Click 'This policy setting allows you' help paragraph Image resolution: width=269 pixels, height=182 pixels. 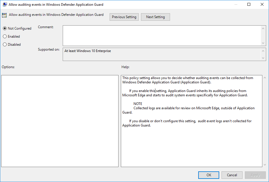[188, 80]
